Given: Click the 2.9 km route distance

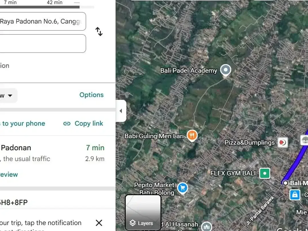Looking at the screenshot, I should pos(95,159).
